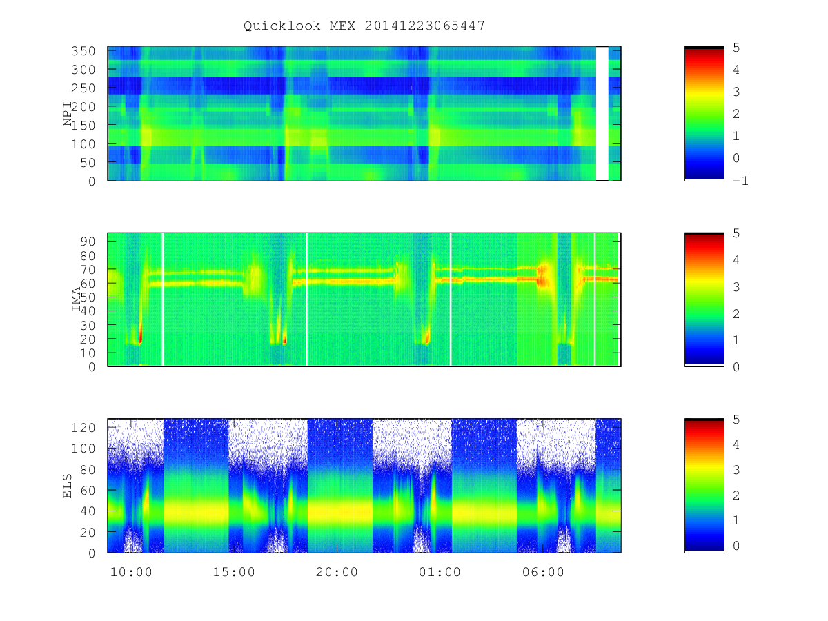Click the plot title "Quicklook MEX 20141223065447"
This screenshot has height=621, width=828.
click(364, 26)
